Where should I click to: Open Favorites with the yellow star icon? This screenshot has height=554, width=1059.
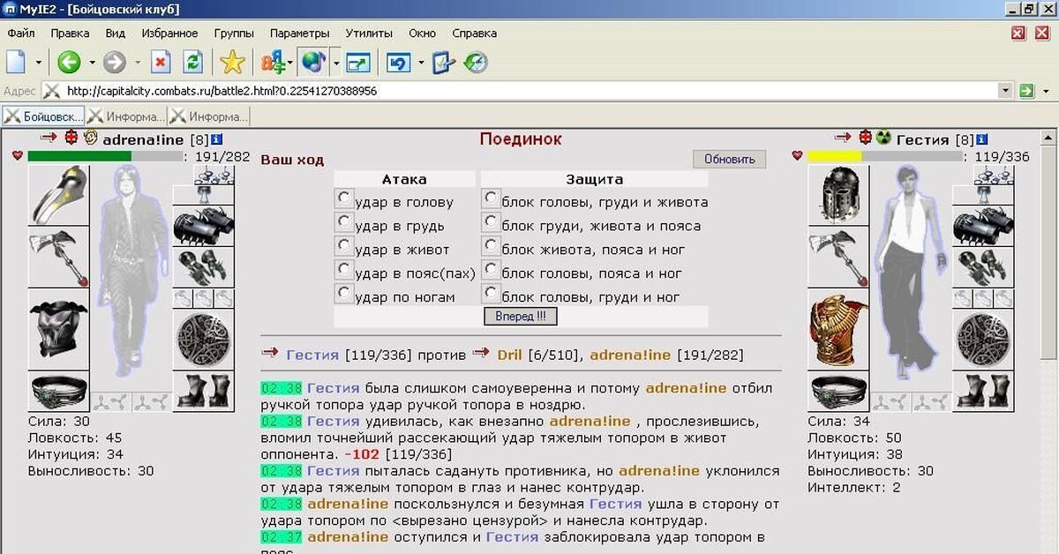(x=232, y=63)
